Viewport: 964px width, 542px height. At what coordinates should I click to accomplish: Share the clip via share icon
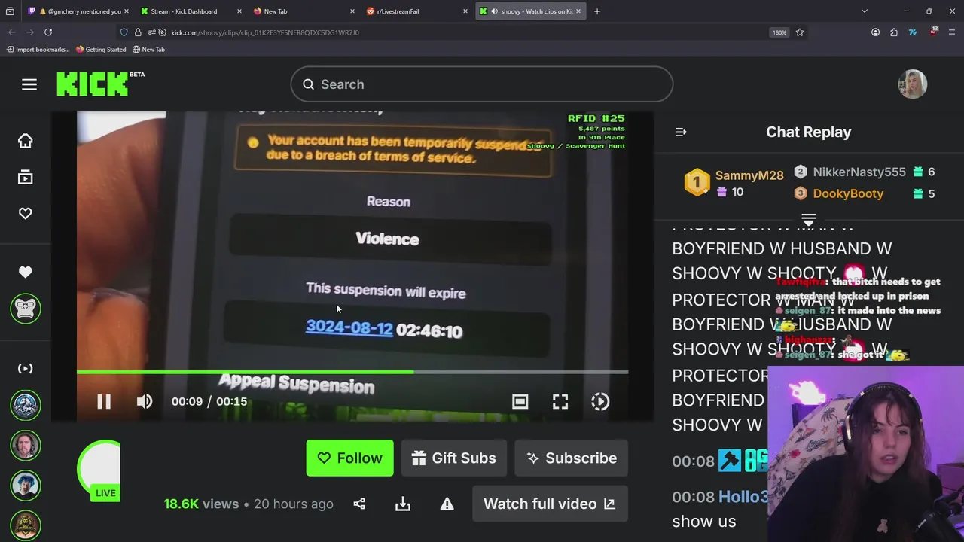[359, 504]
